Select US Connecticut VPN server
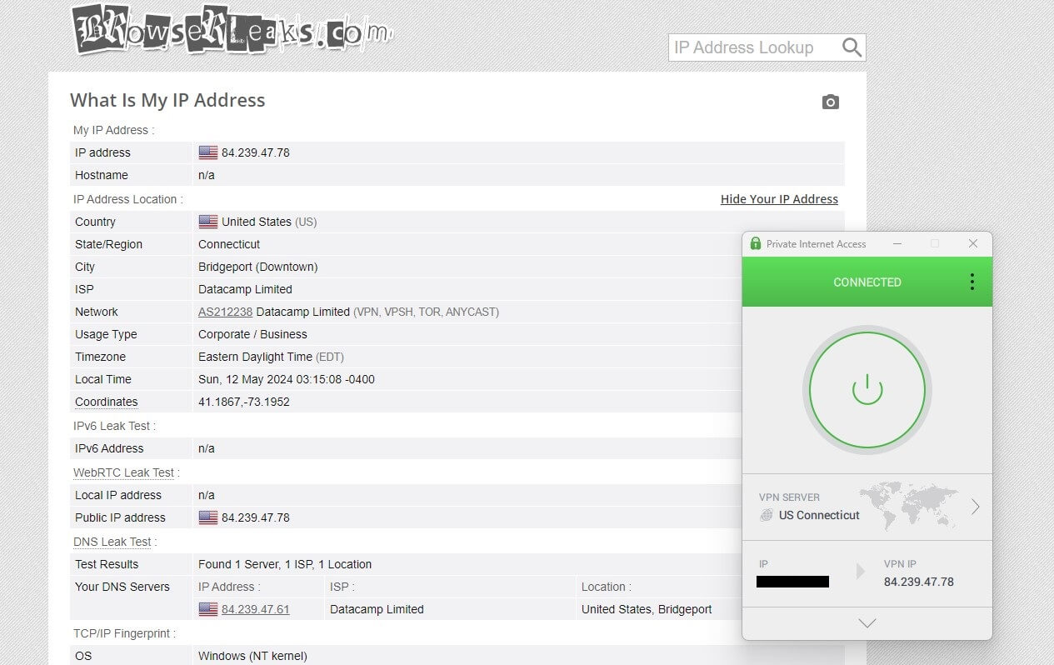1054x665 pixels. (x=819, y=515)
